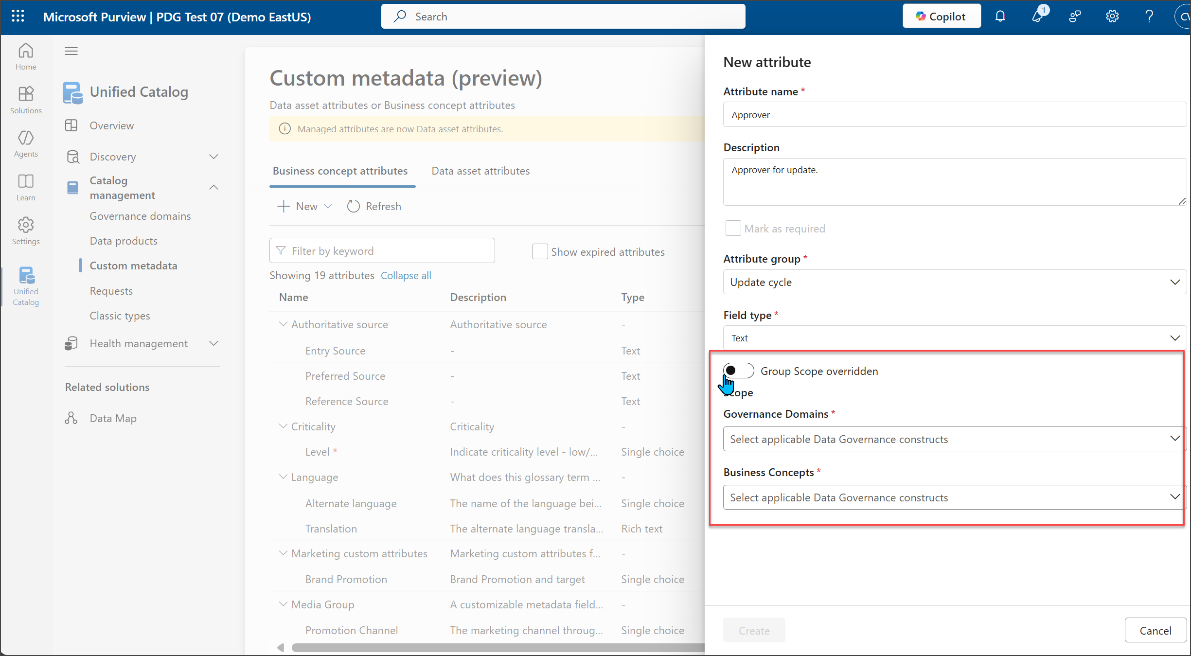This screenshot has width=1191, height=656.
Task: Cancel the New attribute panel
Action: pos(1155,630)
